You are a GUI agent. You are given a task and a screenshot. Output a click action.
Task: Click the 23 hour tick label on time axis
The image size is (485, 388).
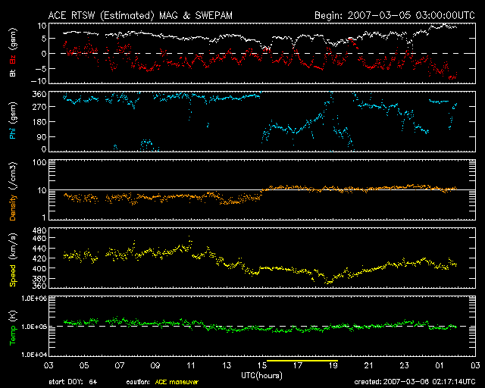(x=404, y=365)
